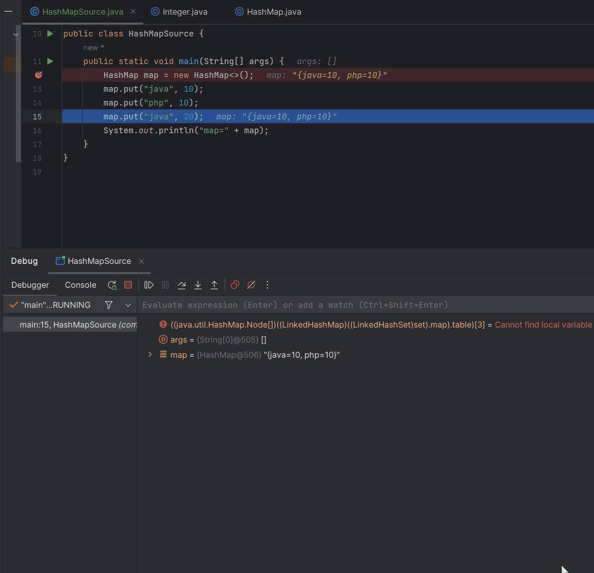
Task: Click the first map.put("java", 10) line
Action: point(153,89)
